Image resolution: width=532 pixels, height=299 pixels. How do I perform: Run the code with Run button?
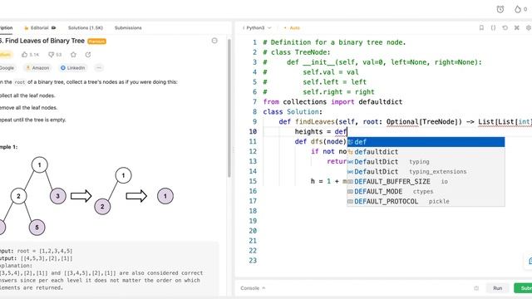(497, 288)
